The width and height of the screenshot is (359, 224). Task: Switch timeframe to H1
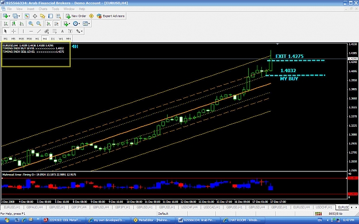coord(37,39)
